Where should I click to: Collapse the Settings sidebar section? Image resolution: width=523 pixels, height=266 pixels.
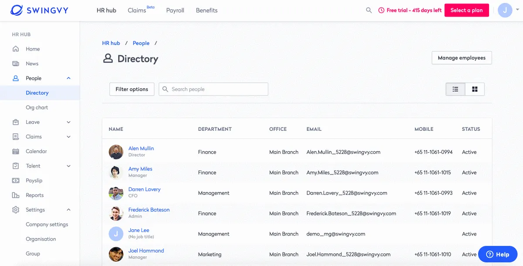click(68, 210)
